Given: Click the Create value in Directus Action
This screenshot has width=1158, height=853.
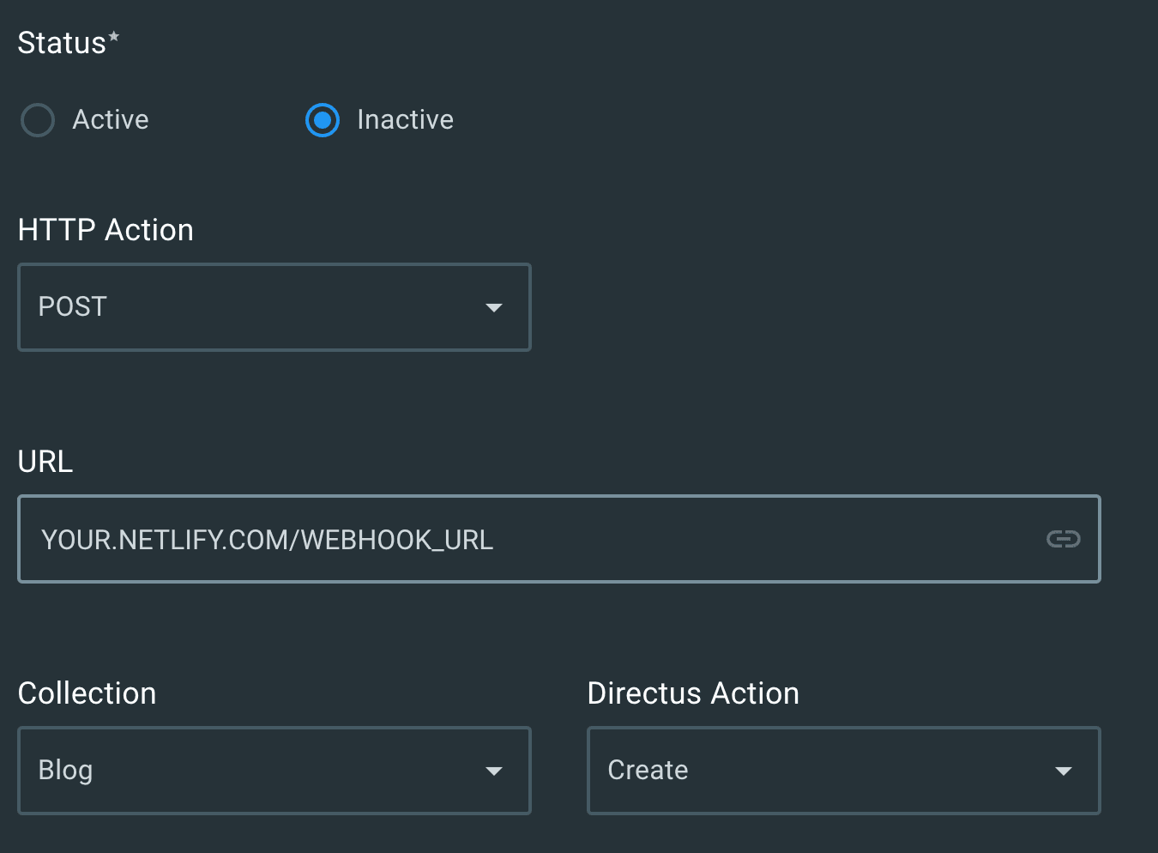Looking at the screenshot, I should point(648,770).
